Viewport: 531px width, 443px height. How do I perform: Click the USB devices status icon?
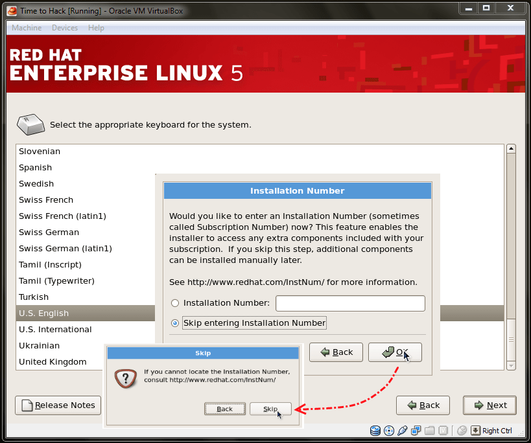click(403, 431)
